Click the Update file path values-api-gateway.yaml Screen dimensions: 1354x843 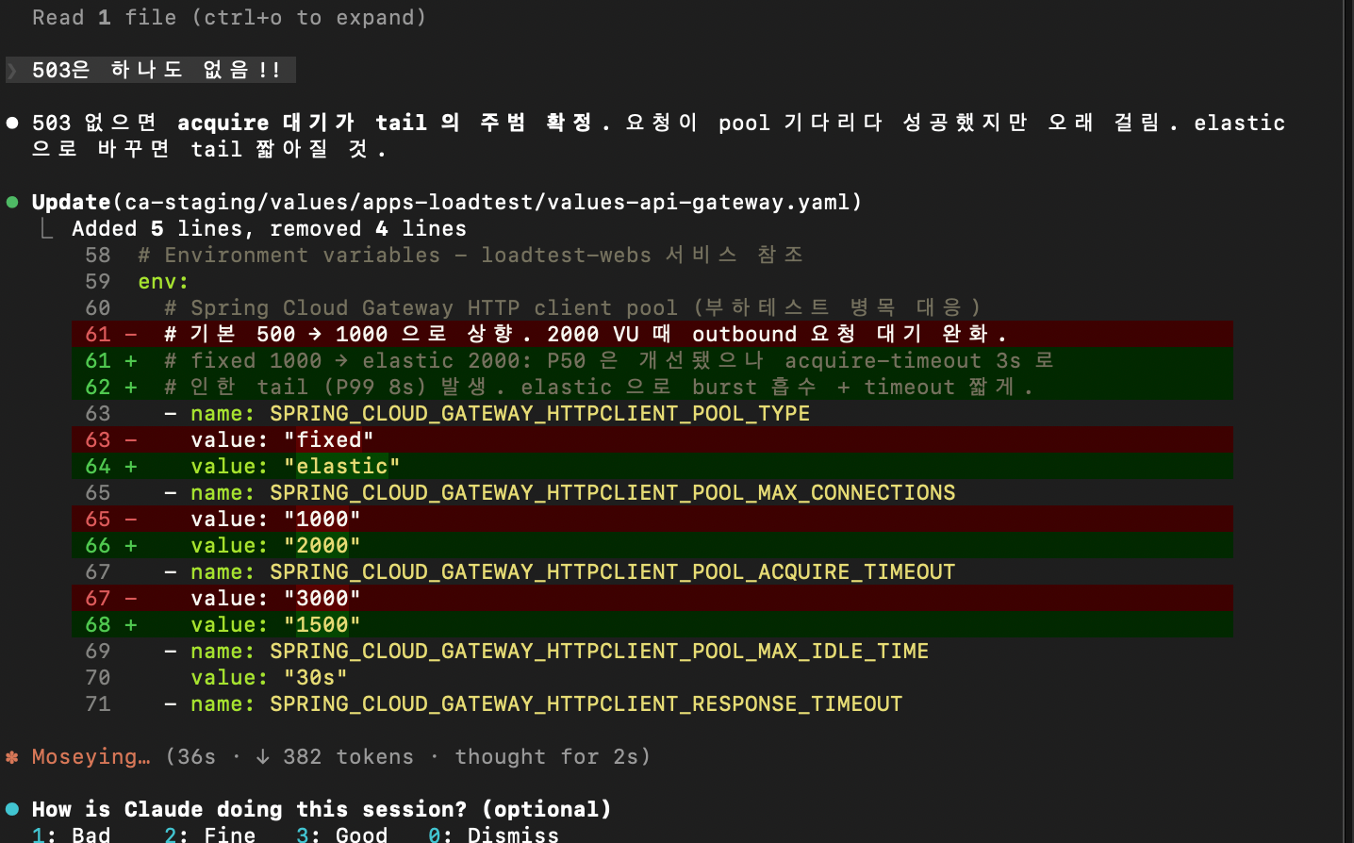[x=488, y=202]
